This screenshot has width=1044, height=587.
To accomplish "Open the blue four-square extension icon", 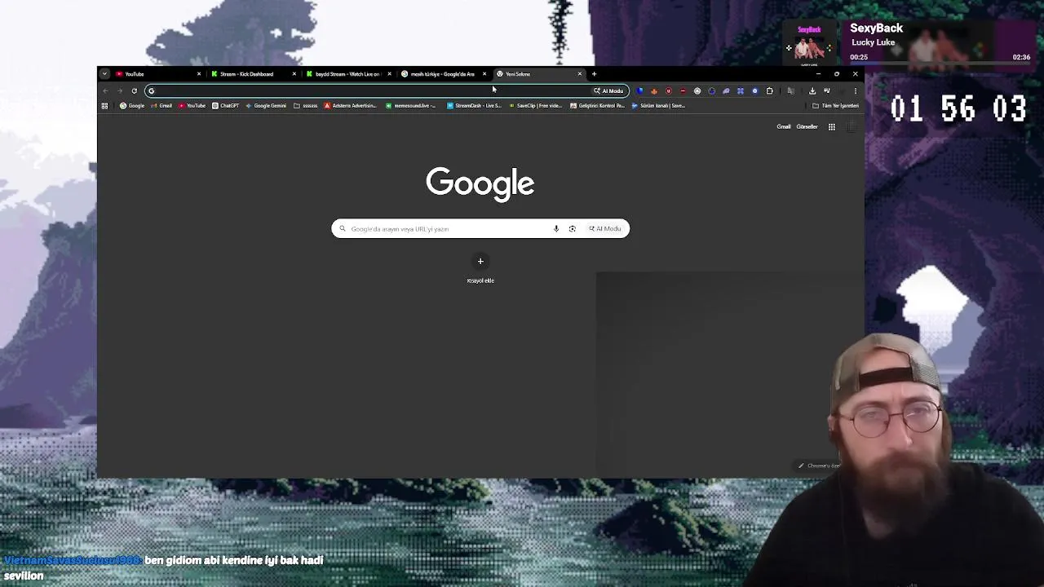I will [x=741, y=90].
